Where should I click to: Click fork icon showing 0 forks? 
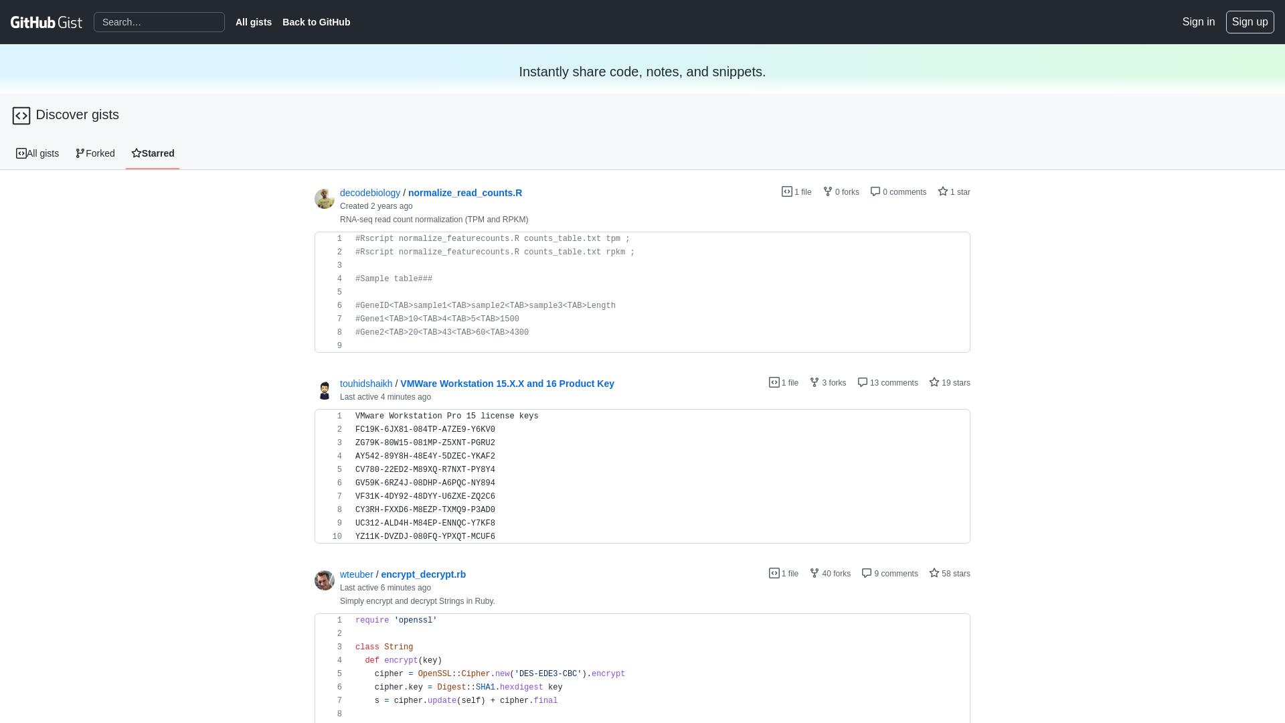828,191
